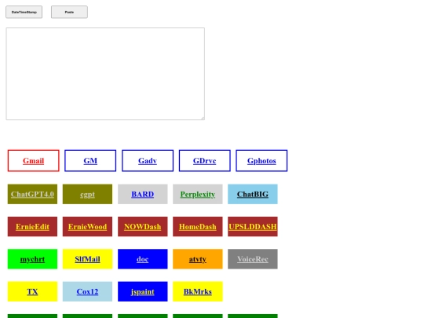This screenshot has width=424, height=318.
Task: Open the blue doc link
Action: 142,259
